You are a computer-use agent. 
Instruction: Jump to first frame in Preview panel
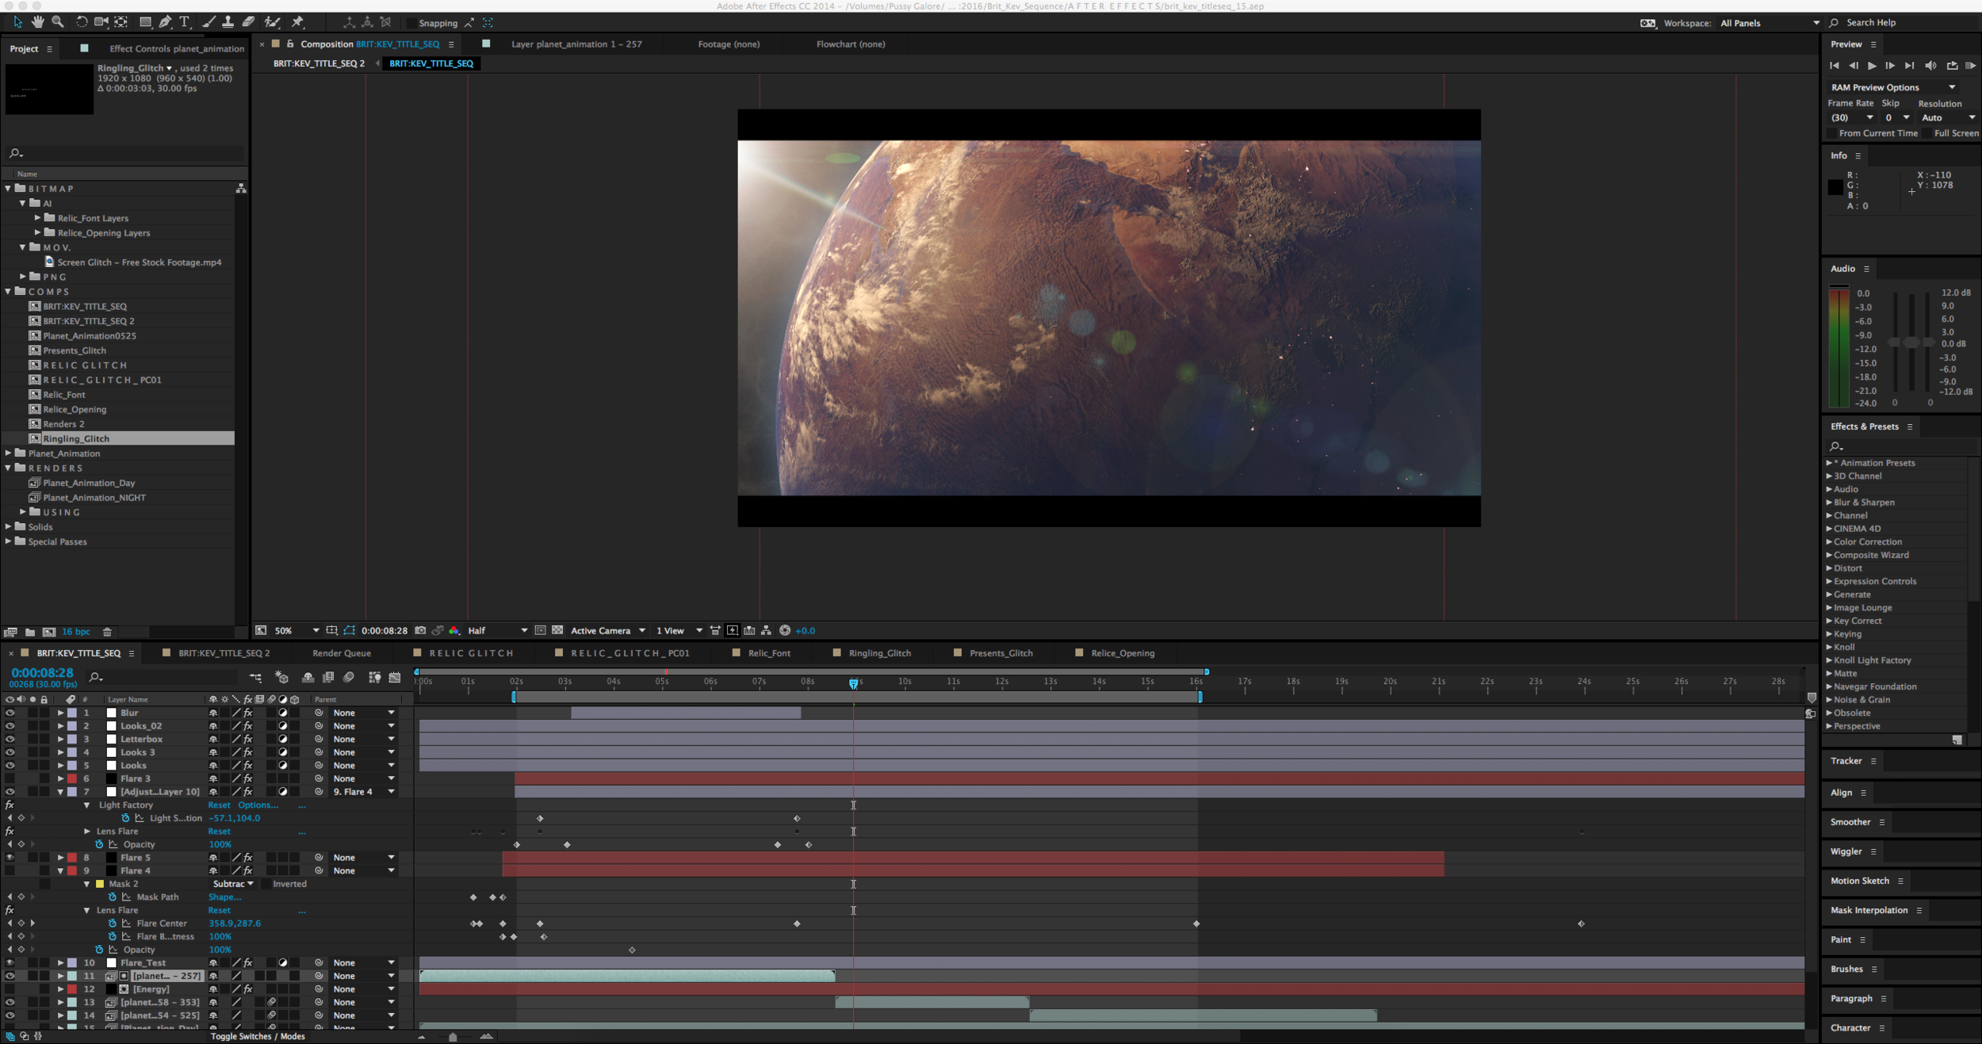coord(1834,66)
